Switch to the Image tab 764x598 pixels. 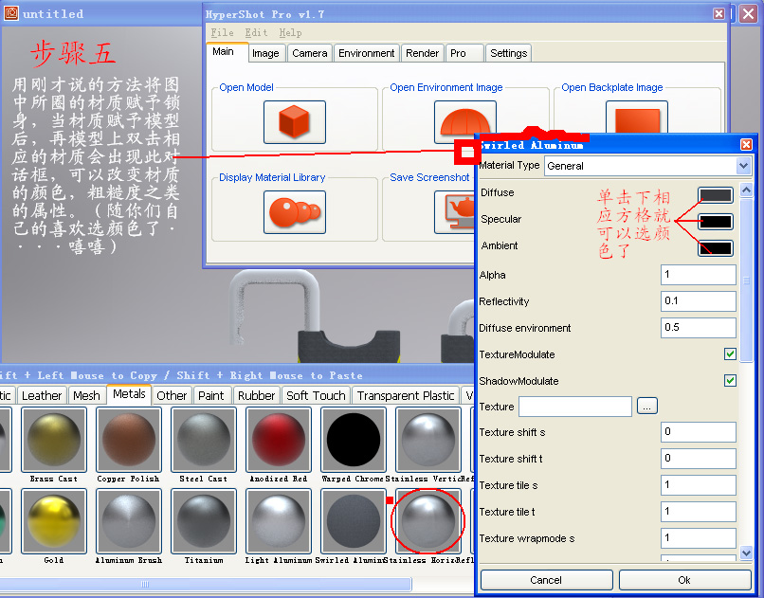[x=265, y=53]
